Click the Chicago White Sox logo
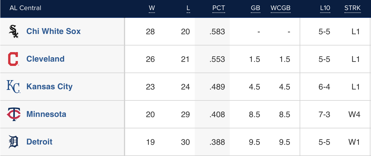The width and height of the screenshot is (371, 156). [x=14, y=31]
